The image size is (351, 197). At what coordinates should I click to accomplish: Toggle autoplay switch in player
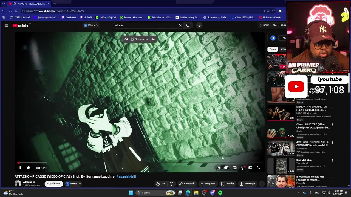click(x=227, y=168)
